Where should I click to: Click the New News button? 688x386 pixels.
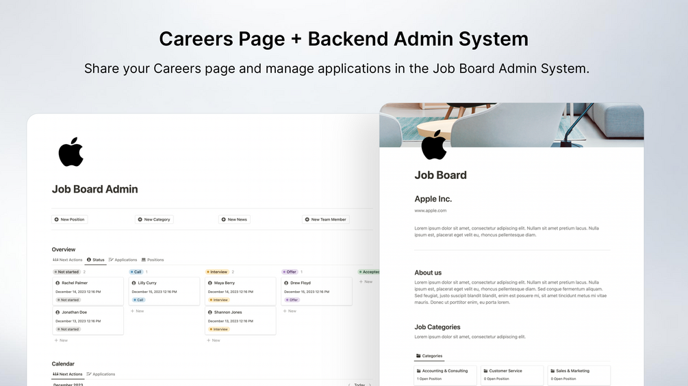pos(234,219)
